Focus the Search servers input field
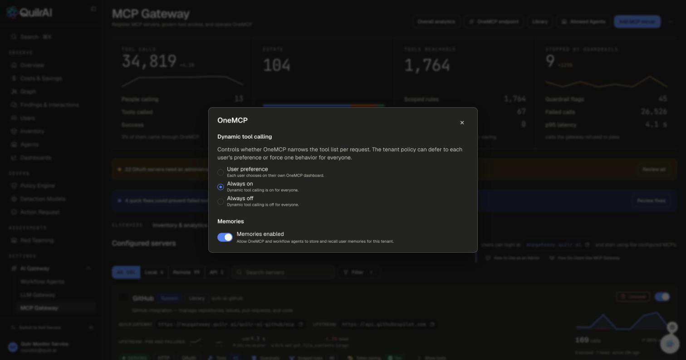 pos(284,272)
